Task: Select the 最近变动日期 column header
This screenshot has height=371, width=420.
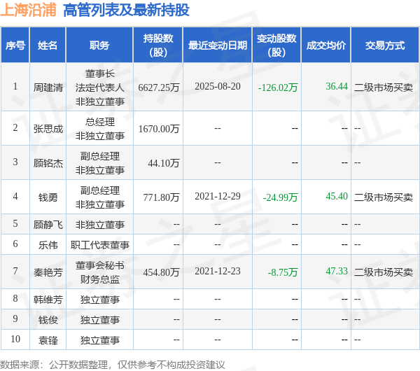Action: [218, 45]
